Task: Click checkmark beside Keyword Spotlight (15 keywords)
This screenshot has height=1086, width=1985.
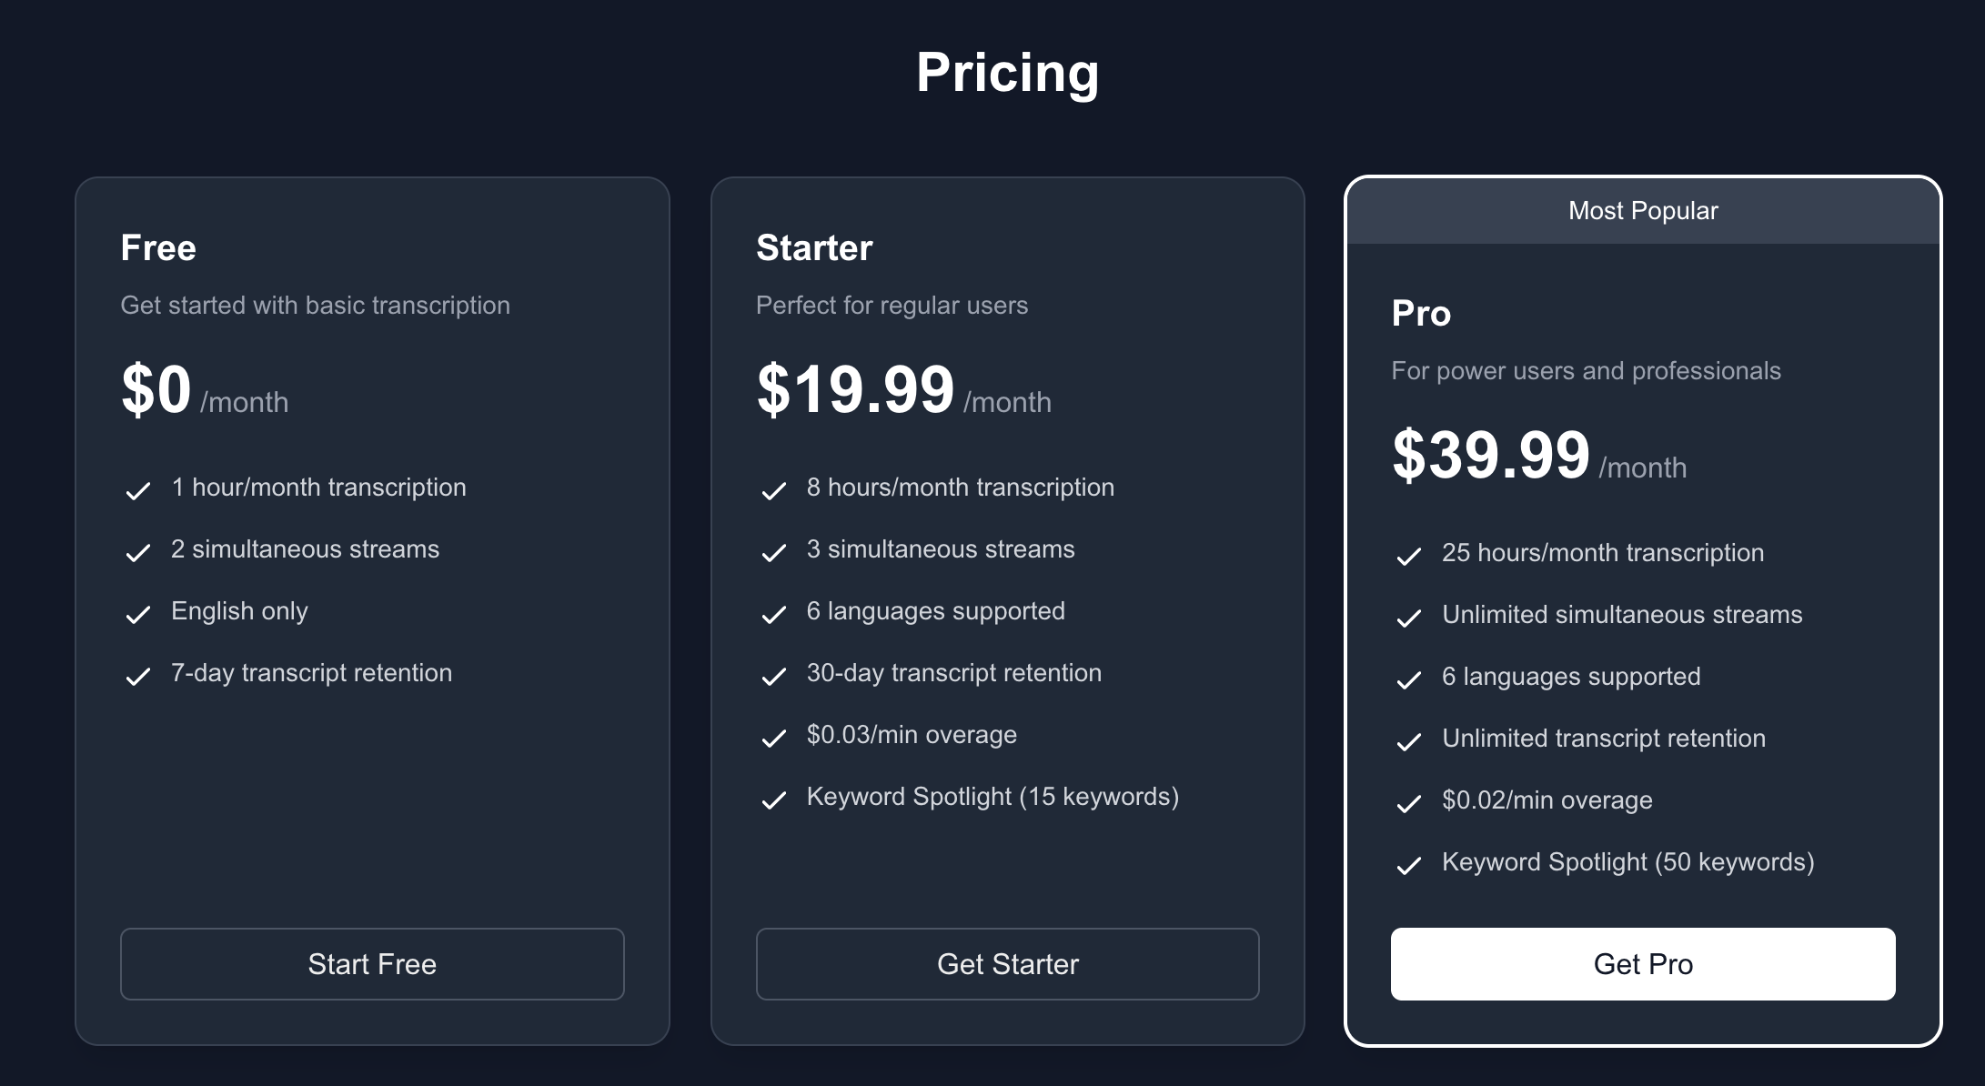Action: (773, 800)
